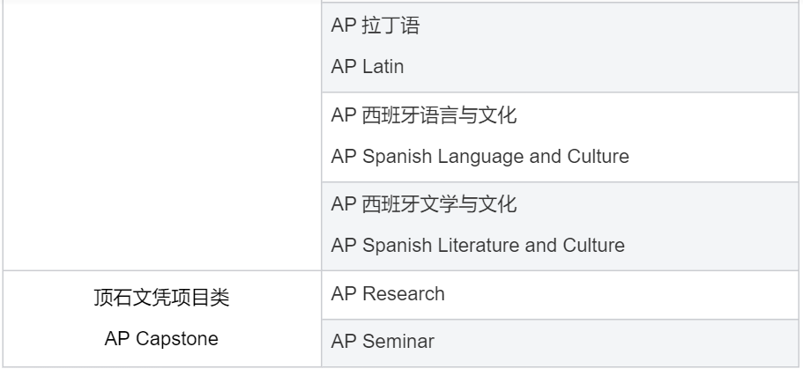The height and width of the screenshot is (369, 803).
Task: Click the Chinese AP 拉丁语 text
Action: click(x=375, y=25)
